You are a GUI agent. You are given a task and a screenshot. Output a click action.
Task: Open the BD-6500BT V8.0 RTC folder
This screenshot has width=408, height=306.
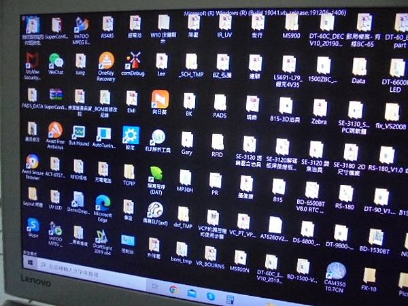(x=311, y=197)
